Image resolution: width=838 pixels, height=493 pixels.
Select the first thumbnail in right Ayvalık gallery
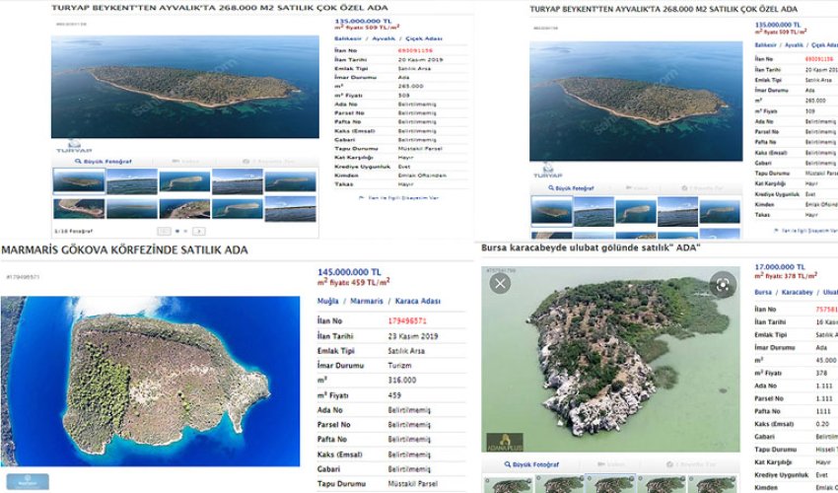tap(551, 210)
